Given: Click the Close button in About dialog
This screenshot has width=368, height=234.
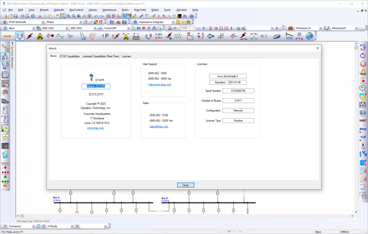Looking at the screenshot, I should pos(185,185).
